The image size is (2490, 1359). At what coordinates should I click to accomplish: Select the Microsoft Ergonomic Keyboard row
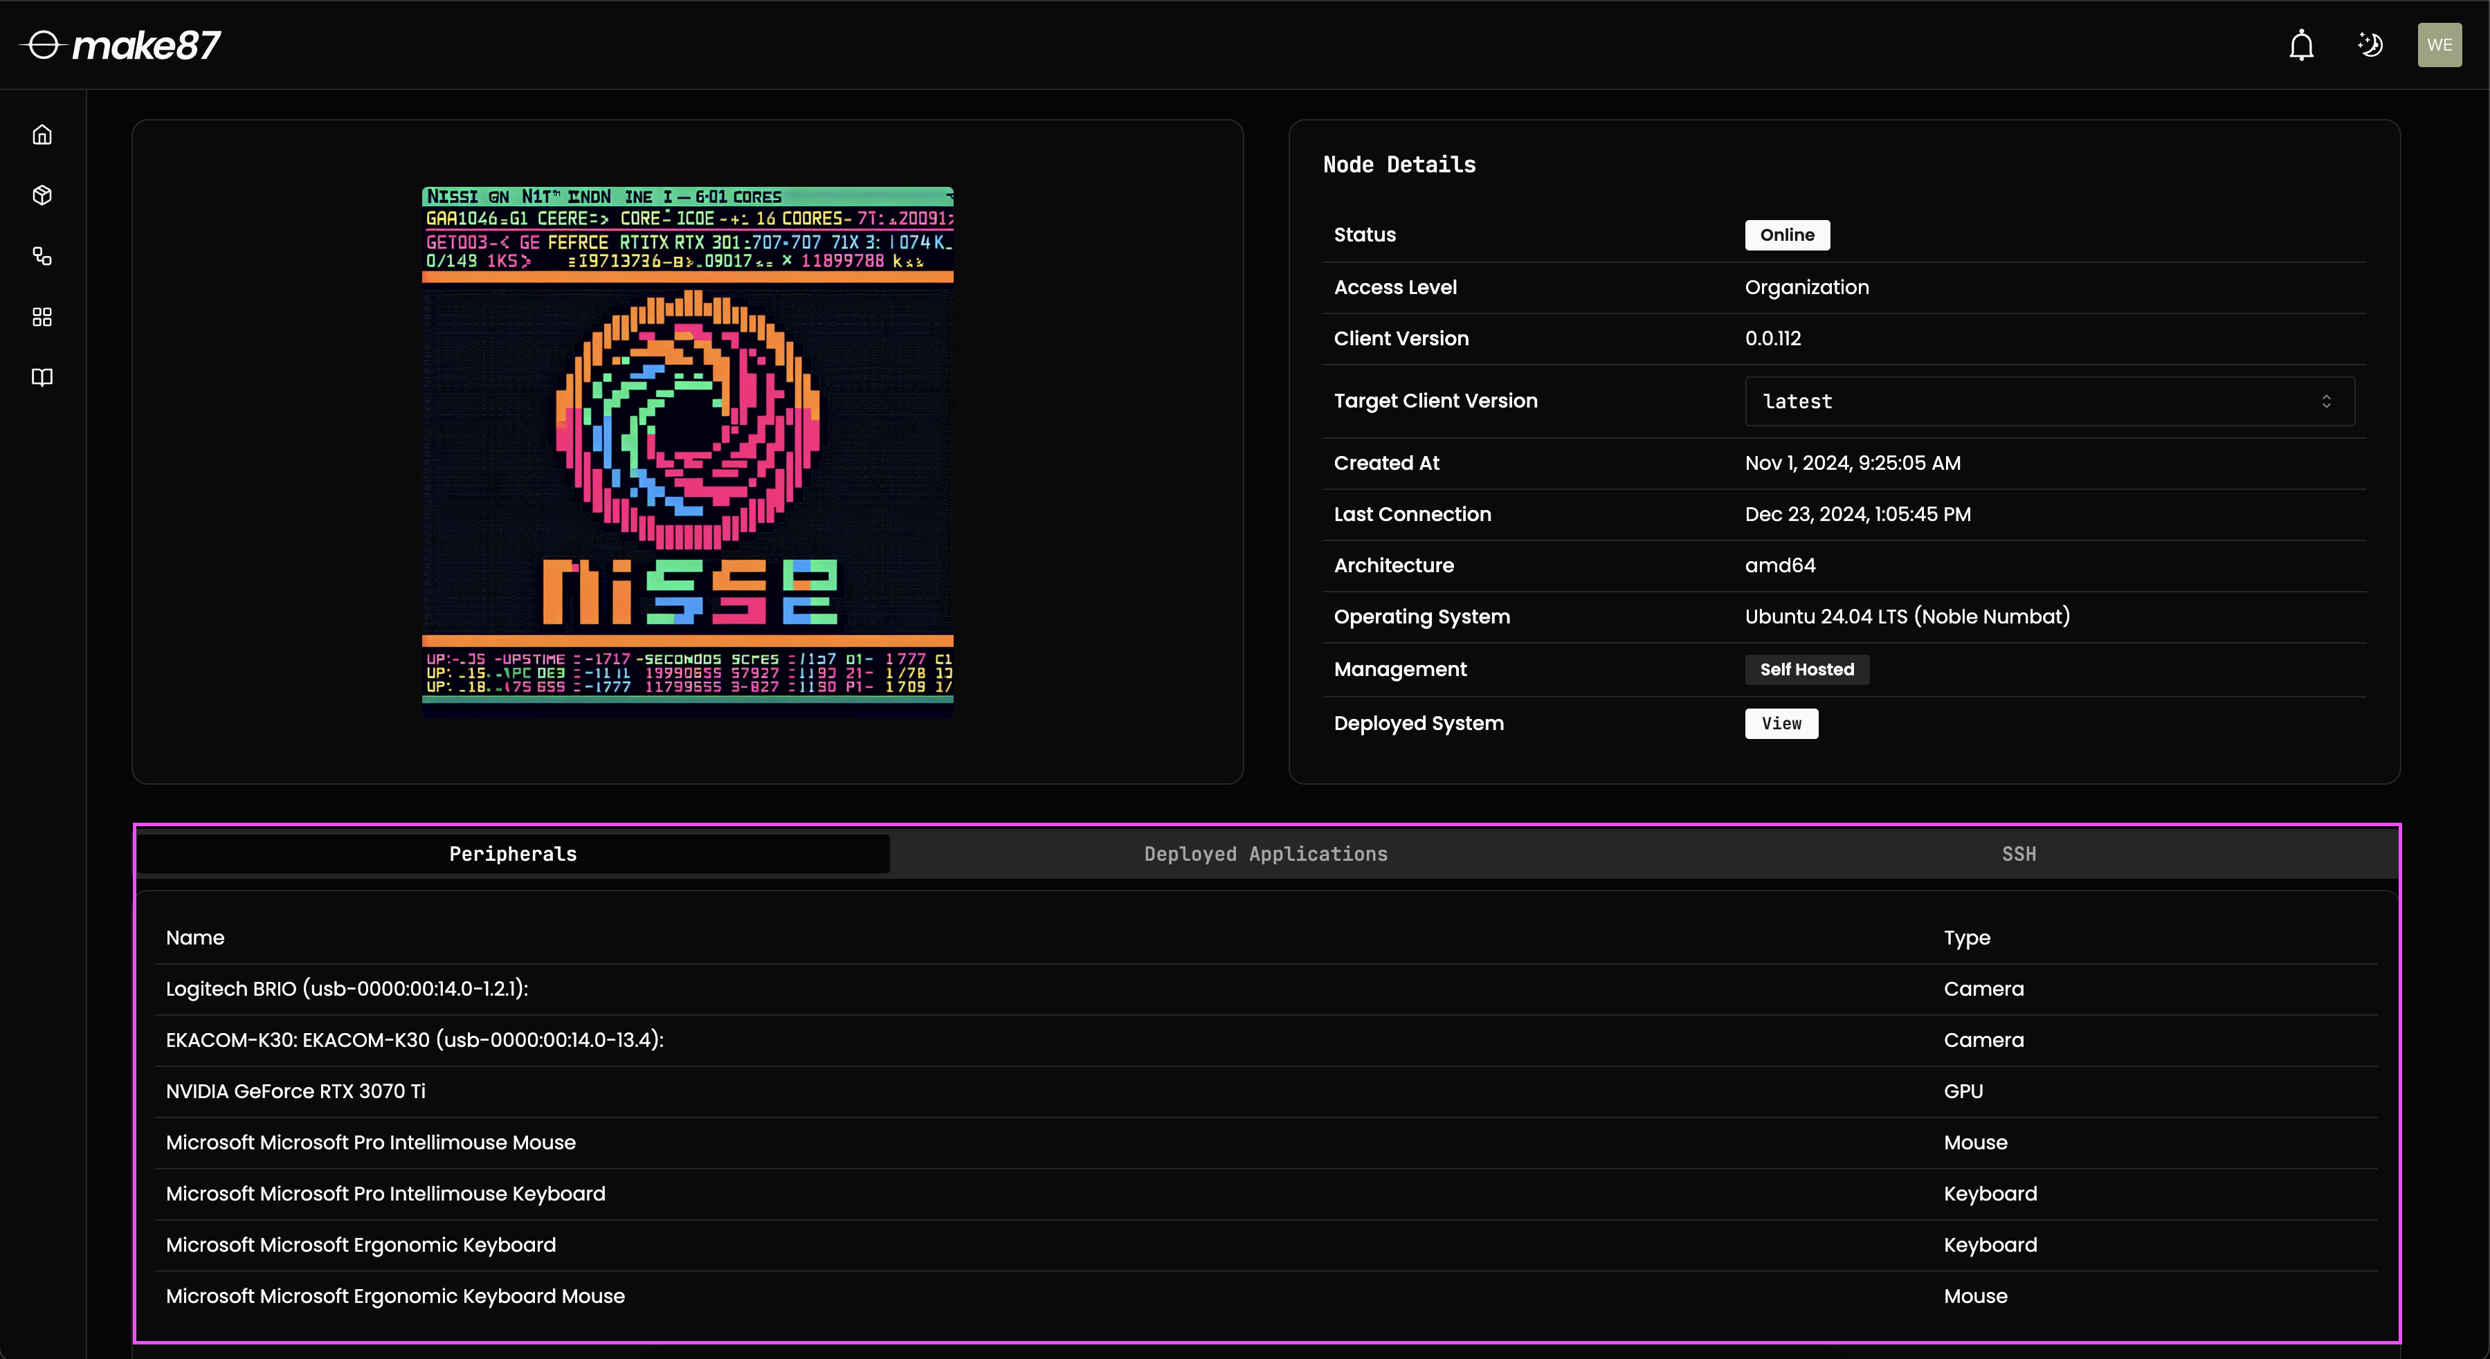[x=1265, y=1245]
